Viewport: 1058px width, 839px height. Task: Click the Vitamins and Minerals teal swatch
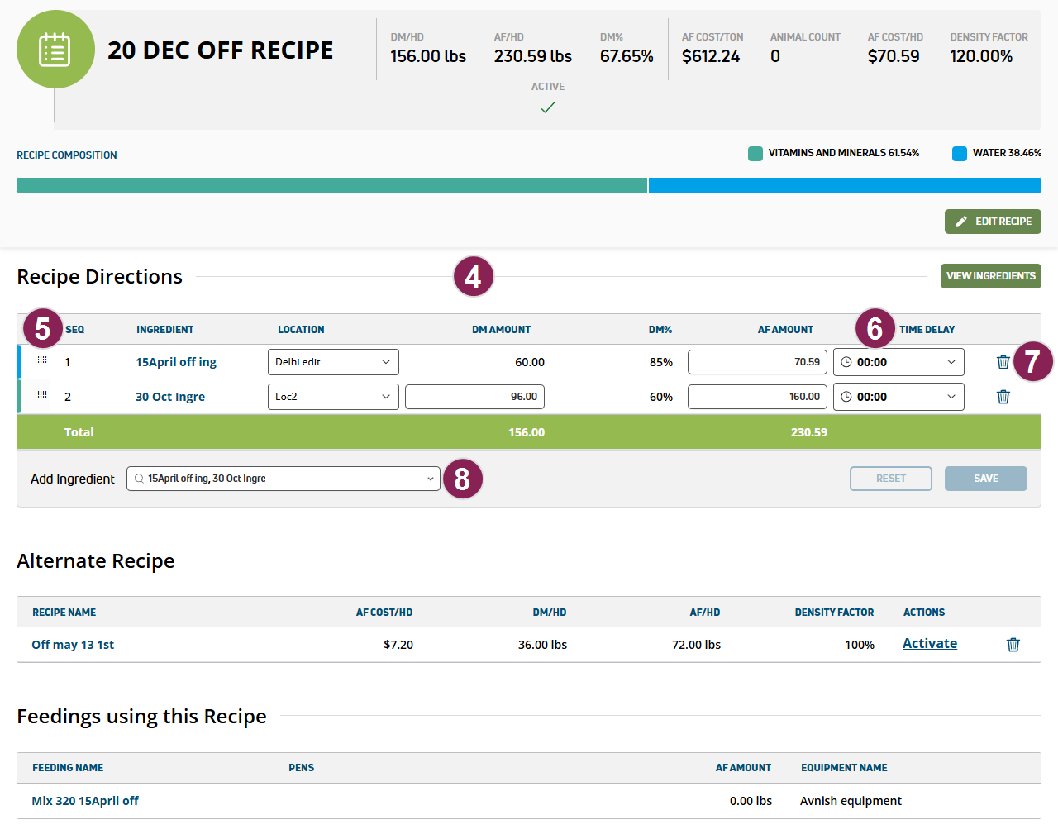coord(755,154)
